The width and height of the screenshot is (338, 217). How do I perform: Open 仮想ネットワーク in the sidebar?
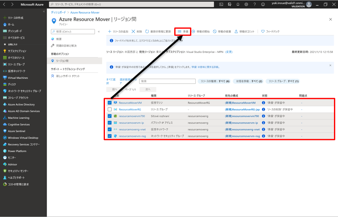click(14, 71)
